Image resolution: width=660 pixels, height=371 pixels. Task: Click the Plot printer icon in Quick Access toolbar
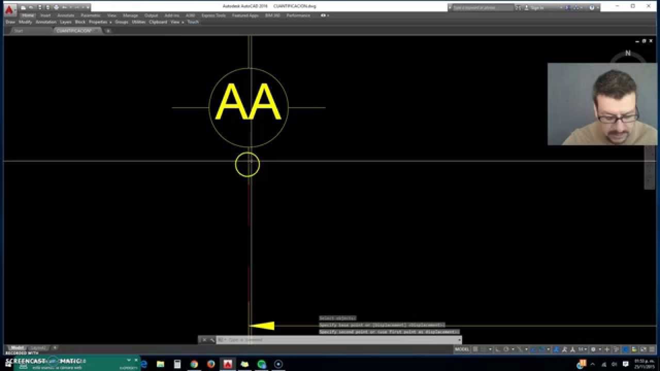pos(56,7)
